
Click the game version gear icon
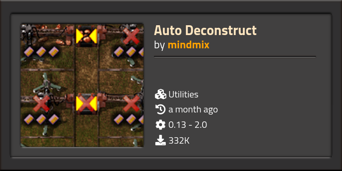tap(161, 125)
